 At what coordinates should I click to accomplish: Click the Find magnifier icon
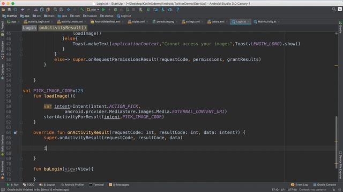click(x=55, y=10)
